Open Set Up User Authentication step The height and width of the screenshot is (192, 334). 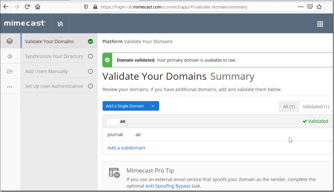[59, 86]
